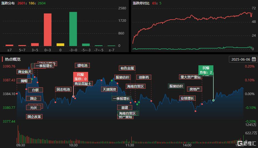Click the 房地产 hotspot label
Viewport: 258px width, 148px height.
point(194,89)
